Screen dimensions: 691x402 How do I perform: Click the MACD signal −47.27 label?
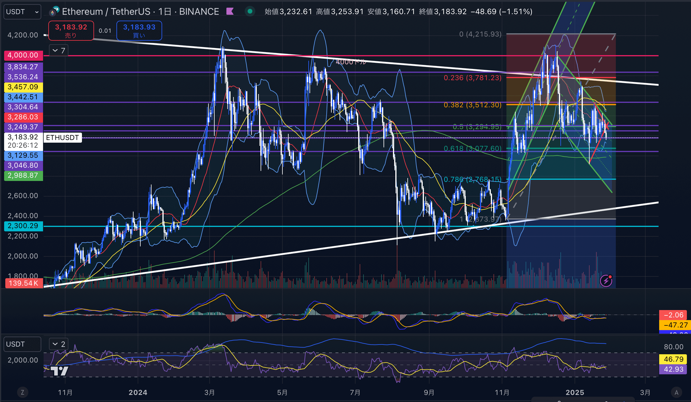(675, 325)
